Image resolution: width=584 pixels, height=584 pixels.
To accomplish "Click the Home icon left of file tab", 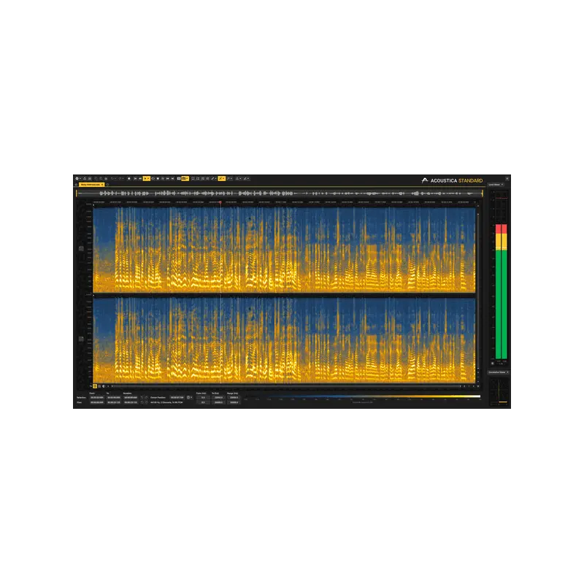I will point(76,185).
